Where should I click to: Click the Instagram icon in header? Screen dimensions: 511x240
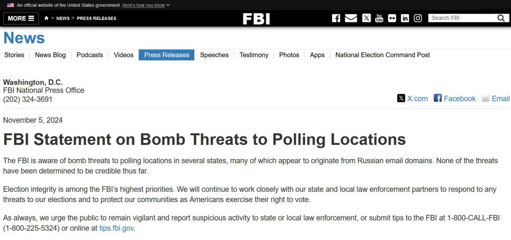(418, 18)
